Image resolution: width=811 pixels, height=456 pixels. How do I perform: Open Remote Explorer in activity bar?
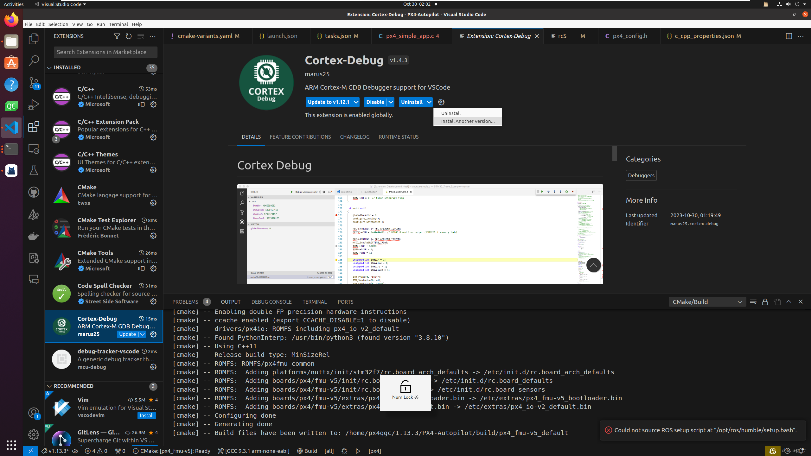pos(34,149)
